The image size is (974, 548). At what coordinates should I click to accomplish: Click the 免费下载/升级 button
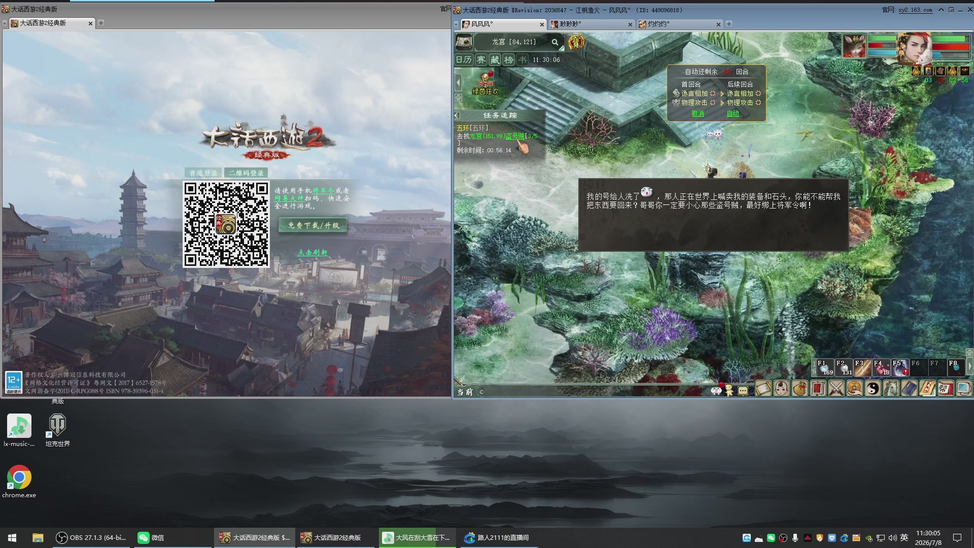point(314,225)
